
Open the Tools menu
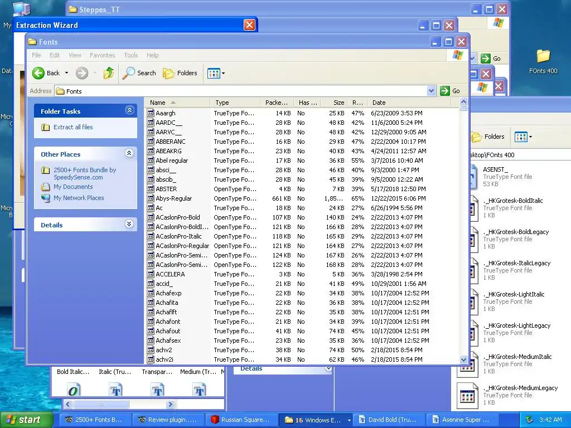(x=130, y=55)
